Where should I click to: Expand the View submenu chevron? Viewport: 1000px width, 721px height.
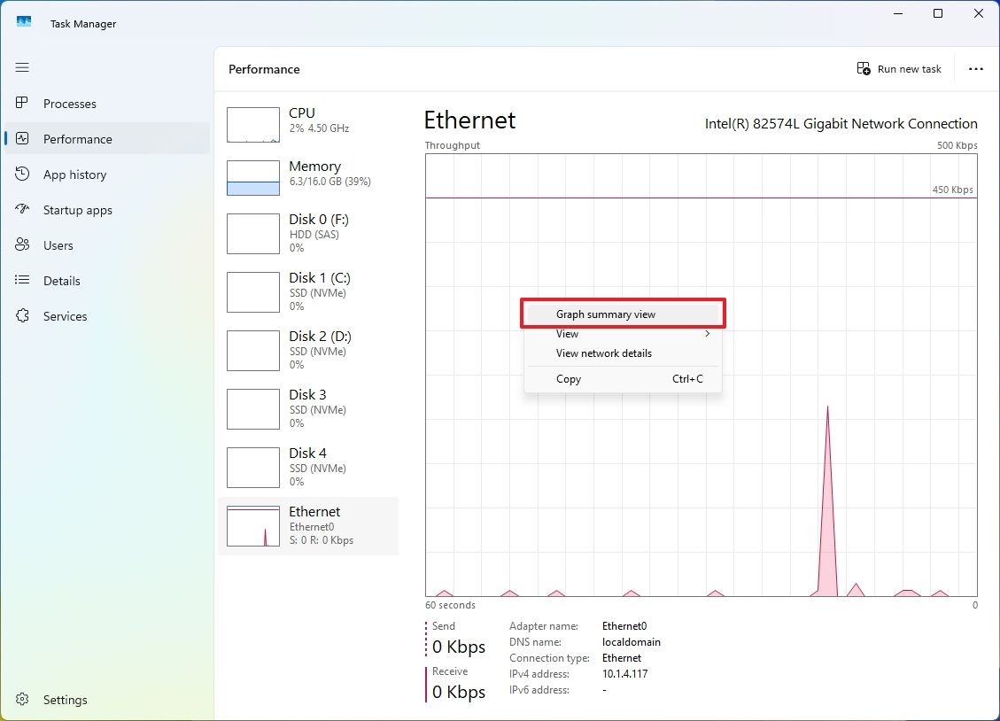coord(706,334)
